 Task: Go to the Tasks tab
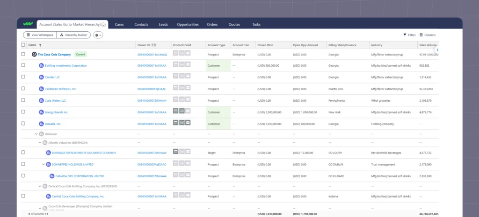256,24
